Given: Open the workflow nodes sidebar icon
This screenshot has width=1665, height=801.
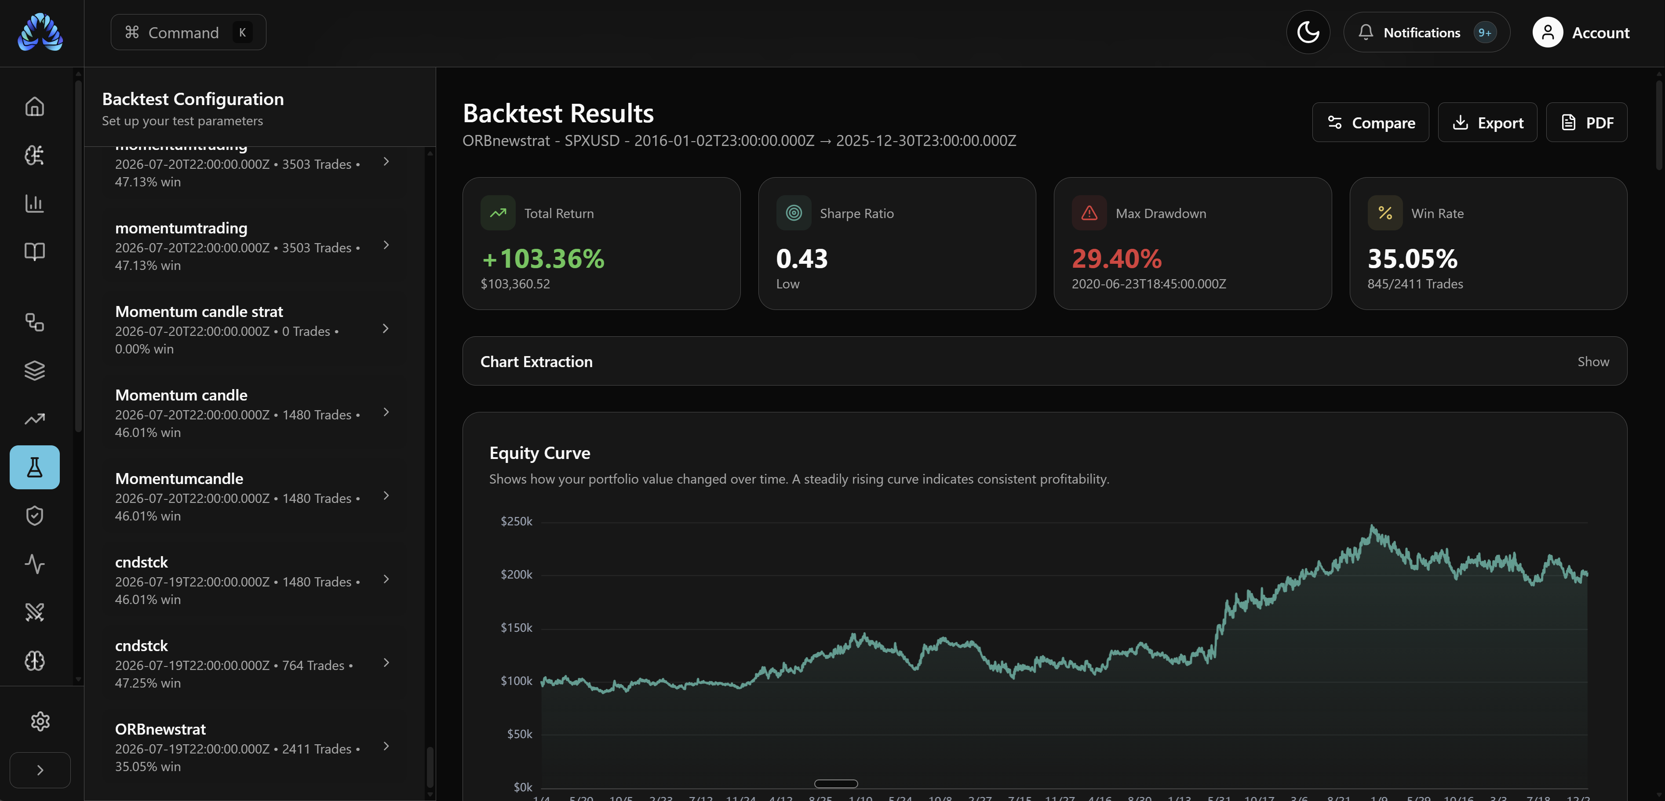Looking at the screenshot, I should point(35,323).
